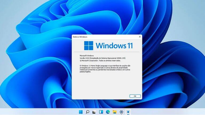Screen dimensions: 205x115
Task: Select the active winver taskbar icon
Action: click(x=128, y=112)
